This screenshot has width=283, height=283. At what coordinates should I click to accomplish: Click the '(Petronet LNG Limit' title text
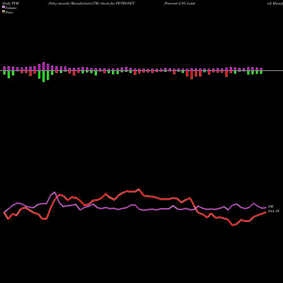[x=179, y=3]
